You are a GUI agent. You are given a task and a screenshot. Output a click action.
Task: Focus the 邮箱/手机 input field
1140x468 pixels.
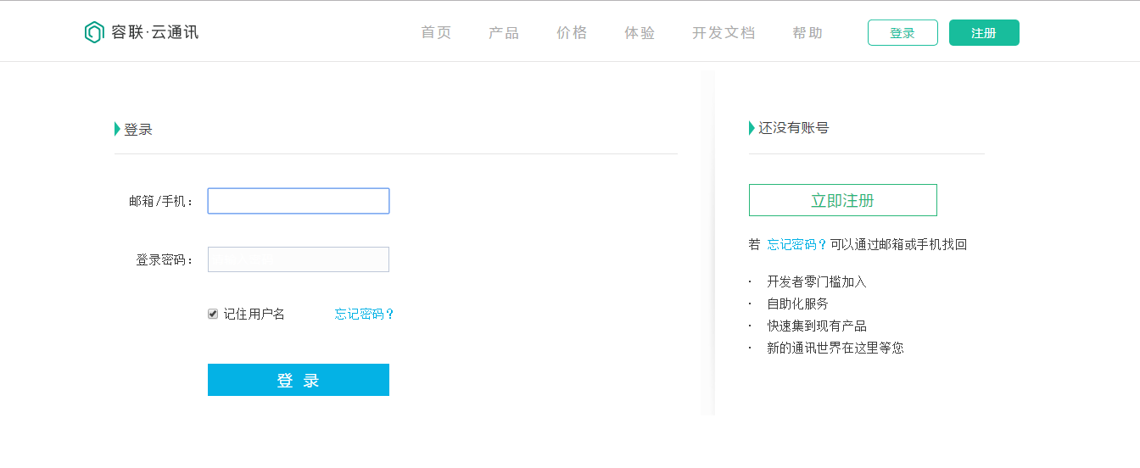coord(299,201)
